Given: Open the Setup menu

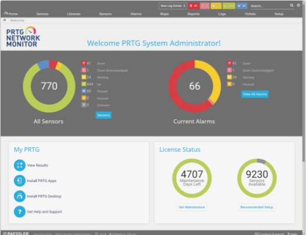Looking at the screenshot, I should pyautogui.click(x=279, y=14).
